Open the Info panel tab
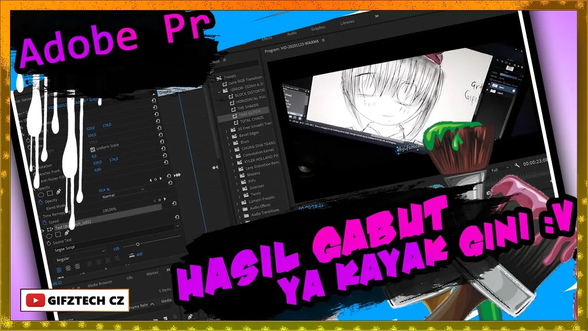The height and width of the screenshot is (331, 588). [130, 278]
